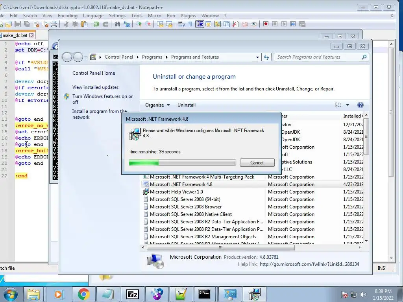Open the Edit menu in Notepad++
The image size is (403, 302).
click(x=14, y=16)
